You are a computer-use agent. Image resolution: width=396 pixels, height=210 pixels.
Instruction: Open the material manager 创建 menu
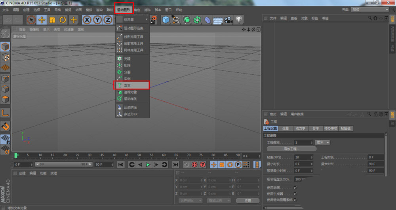[x=22, y=173]
